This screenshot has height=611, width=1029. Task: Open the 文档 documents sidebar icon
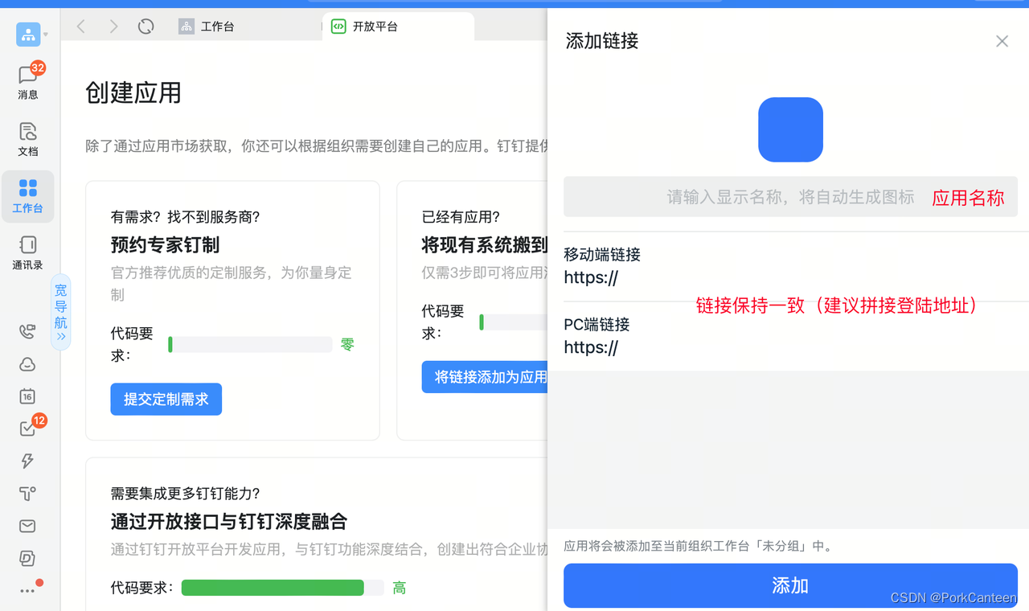point(27,139)
